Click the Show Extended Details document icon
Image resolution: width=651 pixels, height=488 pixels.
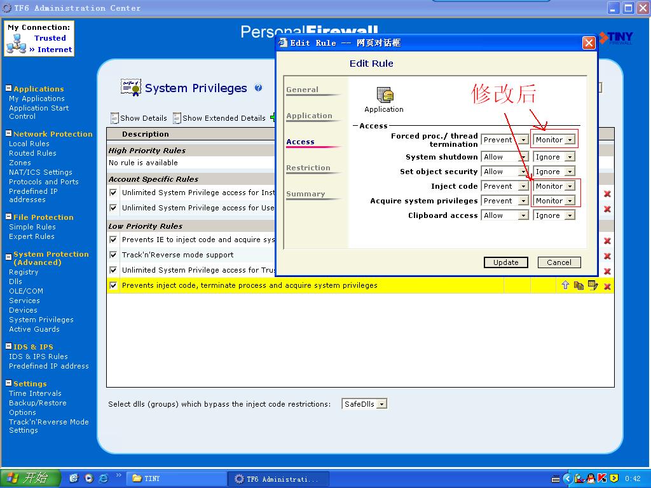[177, 118]
